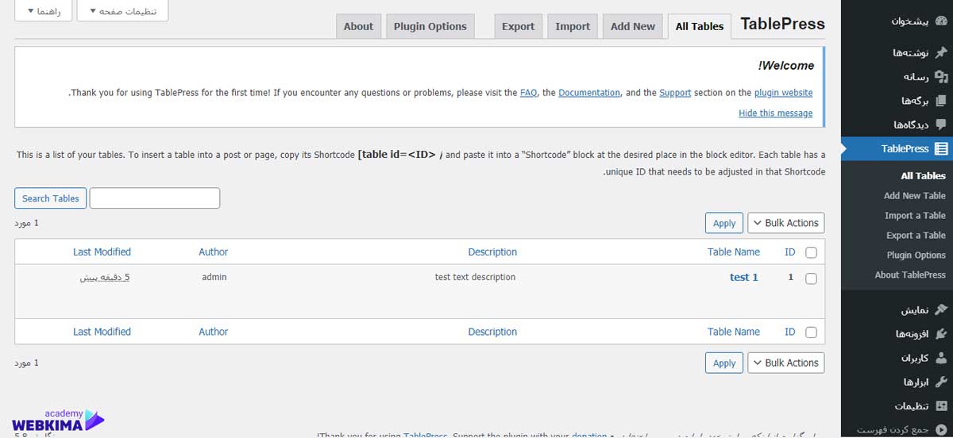Switch to the Add New tab
This screenshot has width=953, height=438.
coord(633,26)
